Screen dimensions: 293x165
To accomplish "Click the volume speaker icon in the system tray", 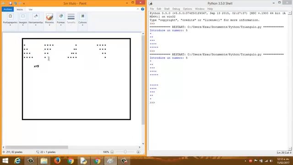I will [x=271, y=161].
